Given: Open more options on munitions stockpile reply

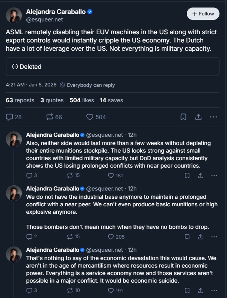Looking at the screenshot, I should point(214,175).
